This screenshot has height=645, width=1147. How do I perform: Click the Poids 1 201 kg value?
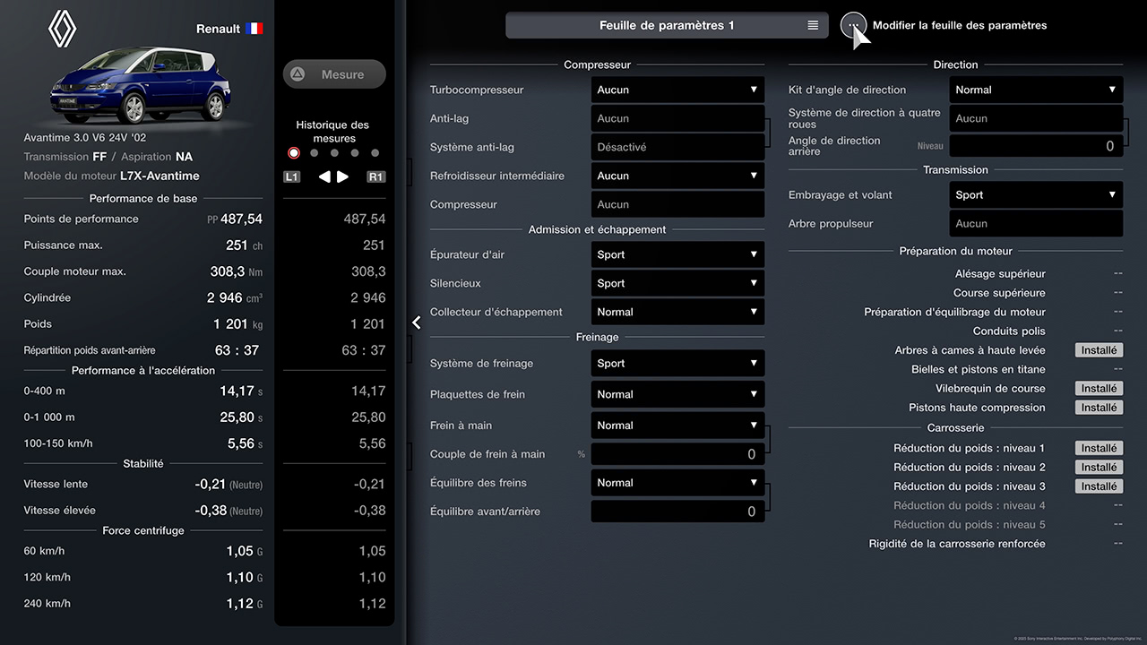238,324
